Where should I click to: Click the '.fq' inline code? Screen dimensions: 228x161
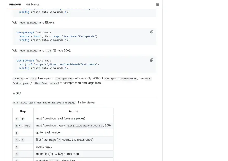click(x=34, y=78)
